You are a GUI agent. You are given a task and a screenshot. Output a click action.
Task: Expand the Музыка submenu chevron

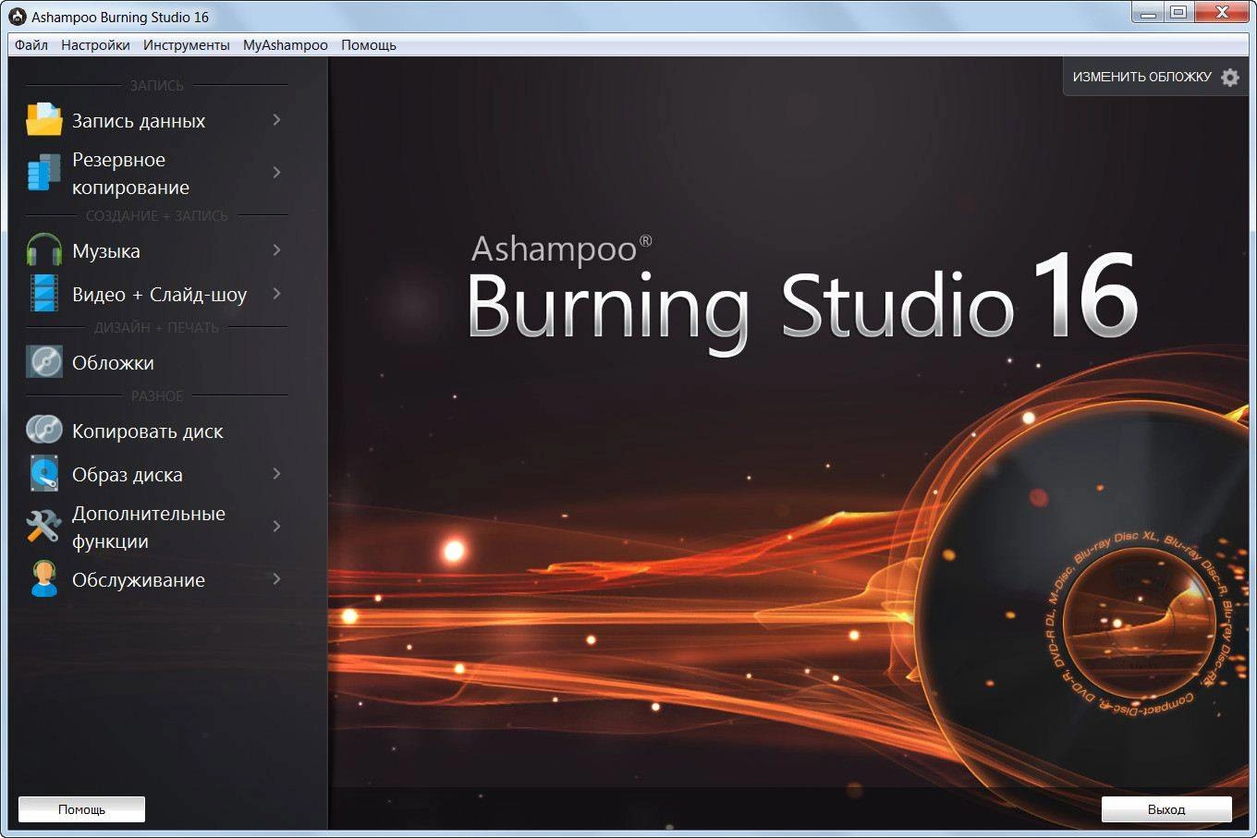pyautogui.click(x=276, y=250)
